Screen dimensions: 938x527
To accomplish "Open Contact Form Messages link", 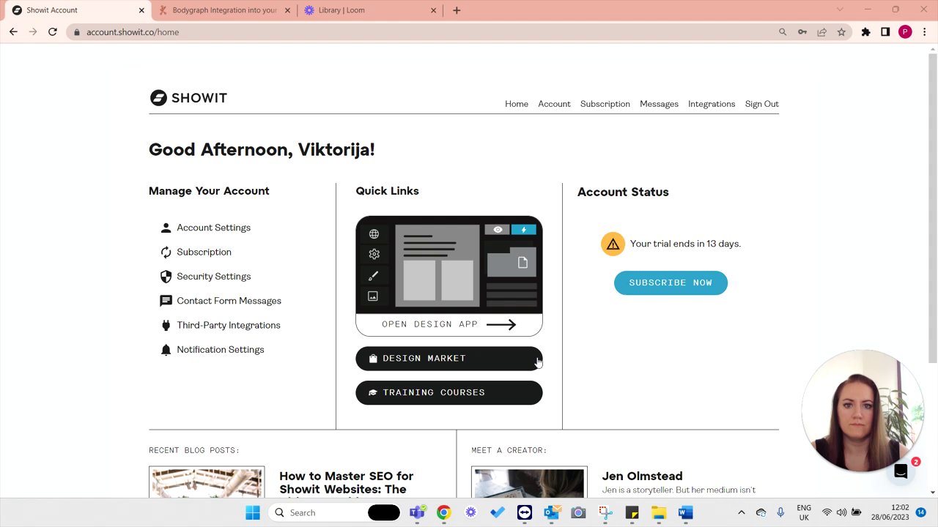I will click(229, 301).
